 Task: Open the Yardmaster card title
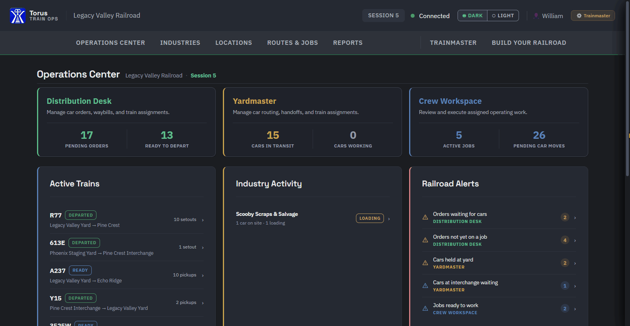pyautogui.click(x=254, y=101)
